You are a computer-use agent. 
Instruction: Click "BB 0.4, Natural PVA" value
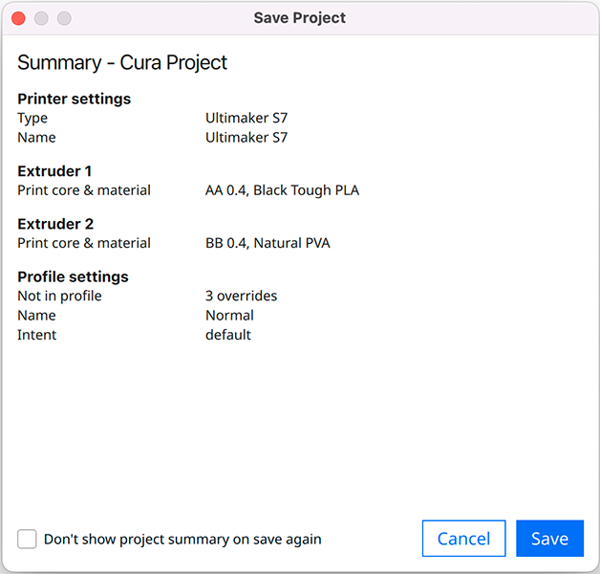268,243
